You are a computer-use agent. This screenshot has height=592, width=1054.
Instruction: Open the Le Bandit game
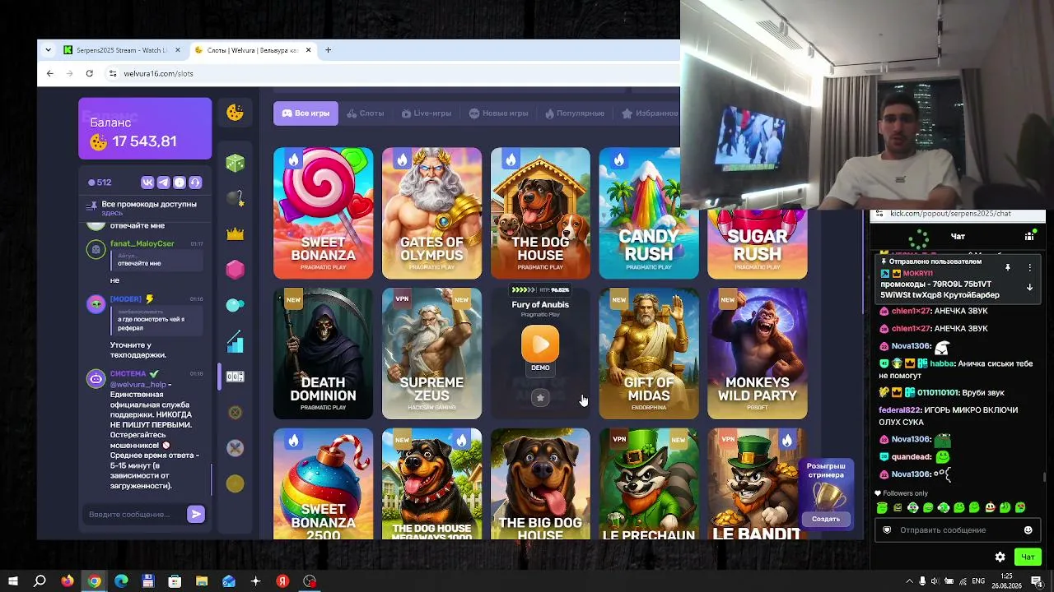tap(758, 484)
